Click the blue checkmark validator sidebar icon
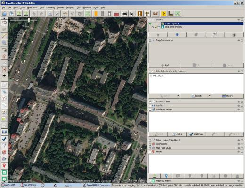 [4, 139]
